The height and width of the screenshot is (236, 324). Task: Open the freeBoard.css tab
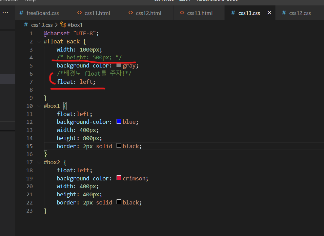43,13
